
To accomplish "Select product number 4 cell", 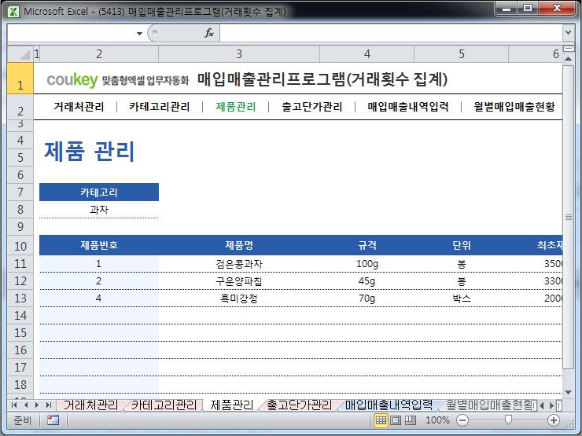I will click(x=99, y=299).
